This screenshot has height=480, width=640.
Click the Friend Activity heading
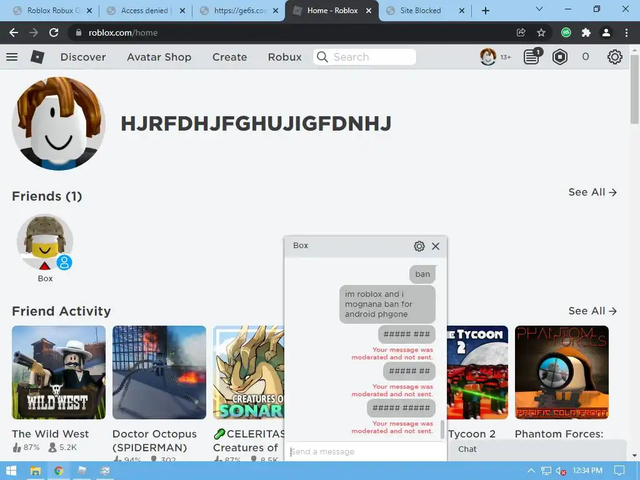tap(61, 311)
